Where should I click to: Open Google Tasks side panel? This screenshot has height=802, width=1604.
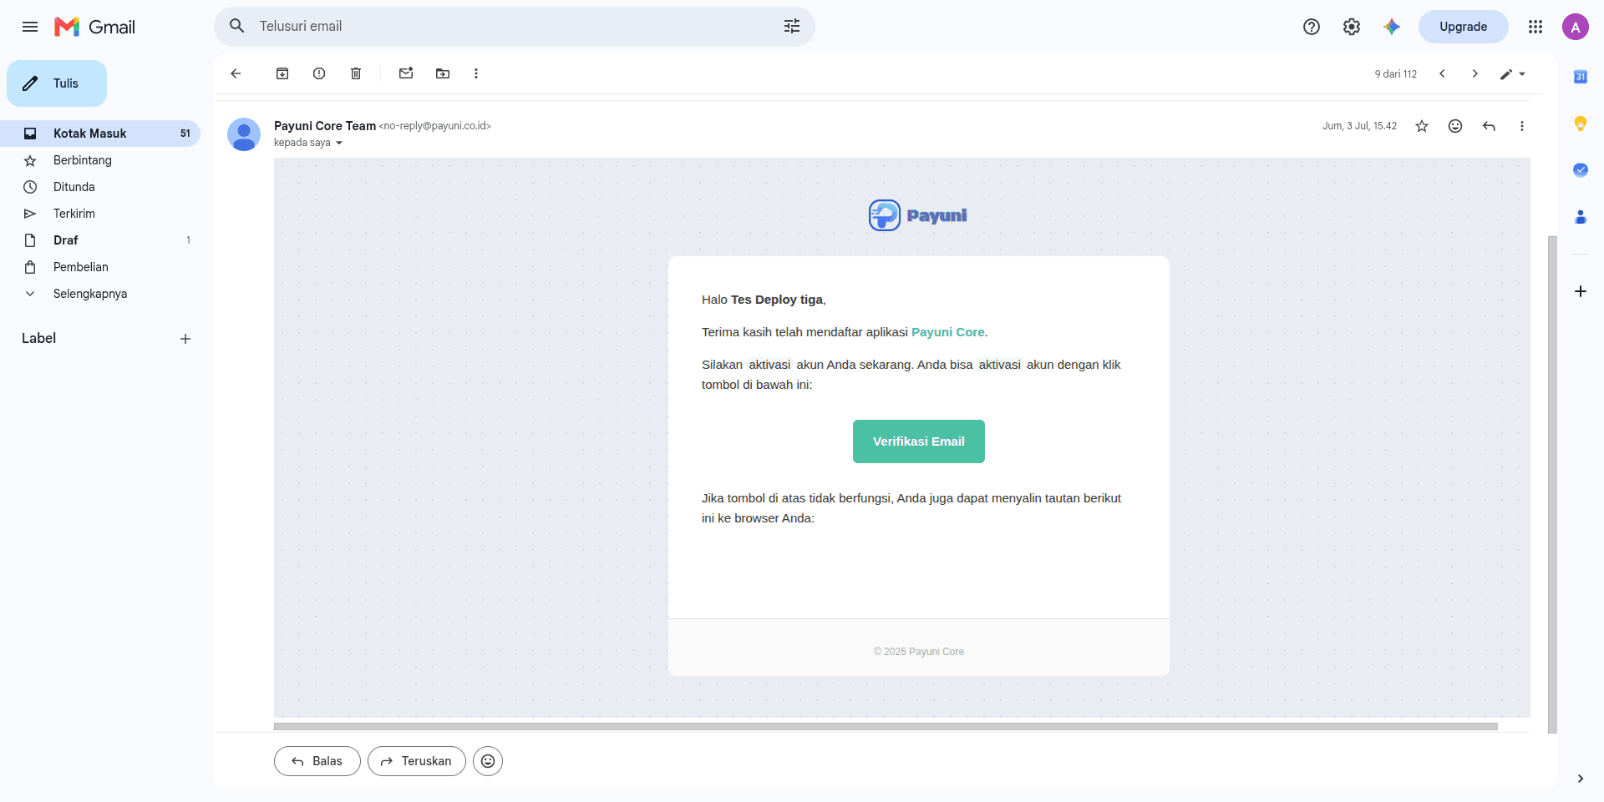[1581, 170]
